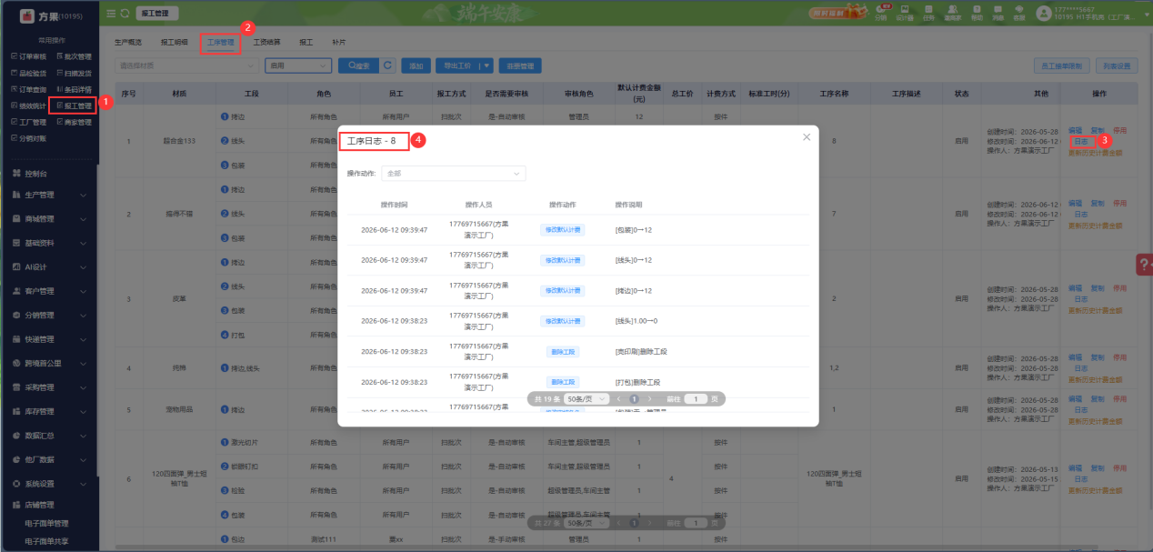Collapse the sidebar with the hamburger icon
Image resolution: width=1153 pixels, height=552 pixels.
(111, 14)
